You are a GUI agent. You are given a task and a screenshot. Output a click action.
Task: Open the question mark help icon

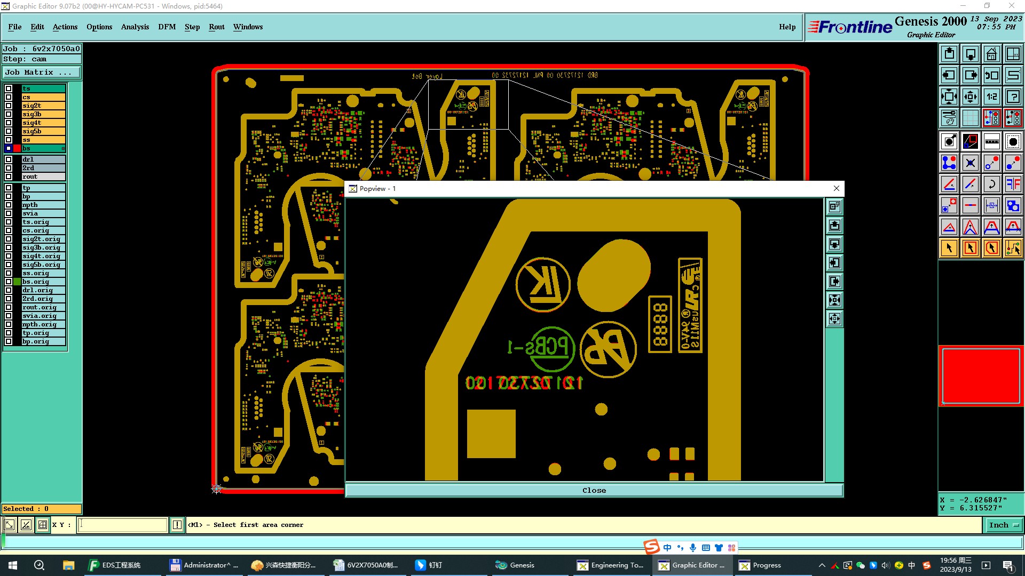click(x=1013, y=97)
